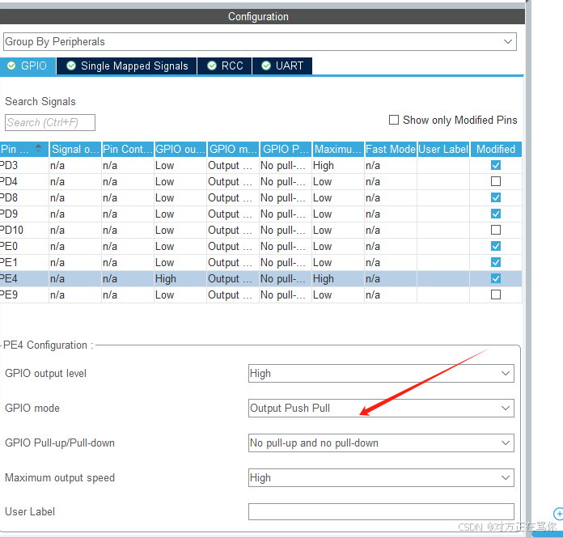
Task: Toggle the Modified checkbox for PE9
Action: tap(496, 294)
